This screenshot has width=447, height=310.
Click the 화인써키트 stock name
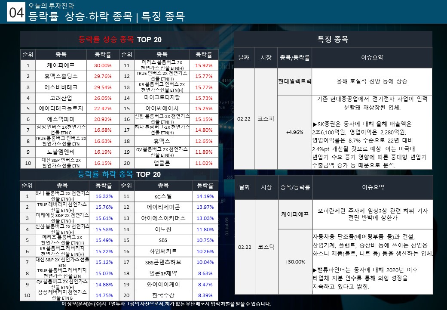163,251
